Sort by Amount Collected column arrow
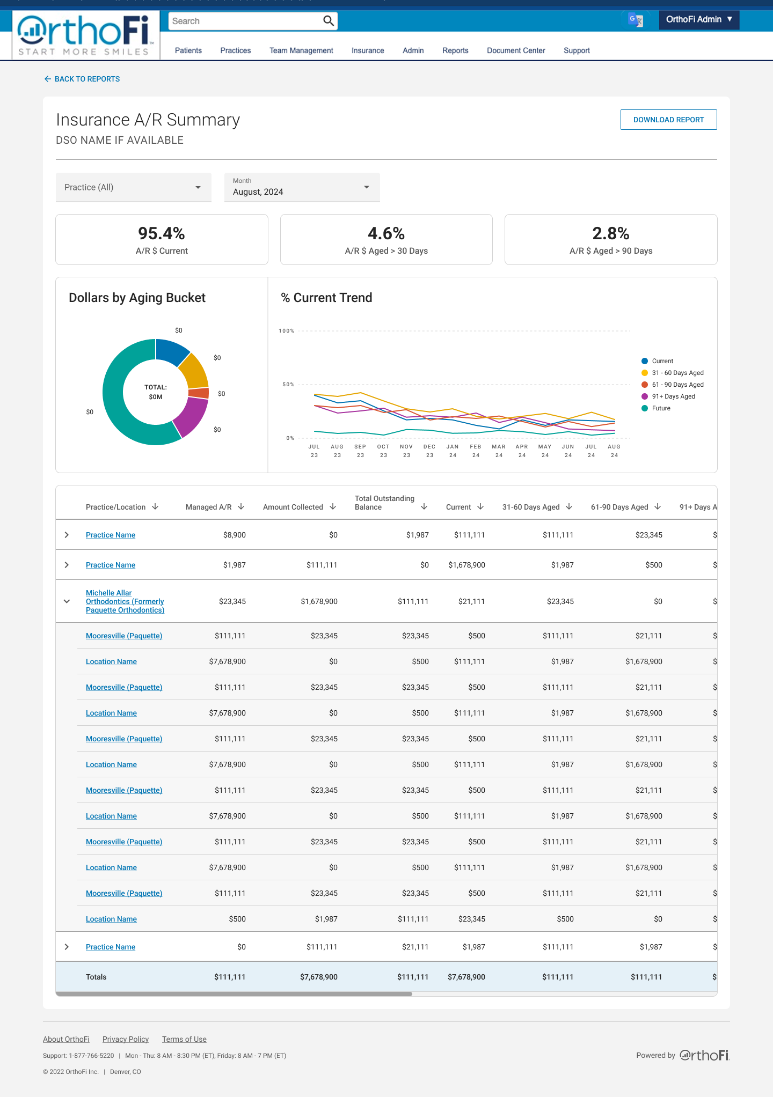773x1097 pixels. 333,506
